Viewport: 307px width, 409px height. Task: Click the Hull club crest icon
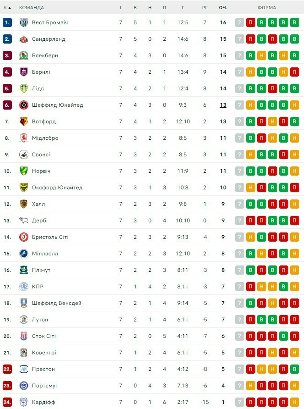click(x=24, y=204)
